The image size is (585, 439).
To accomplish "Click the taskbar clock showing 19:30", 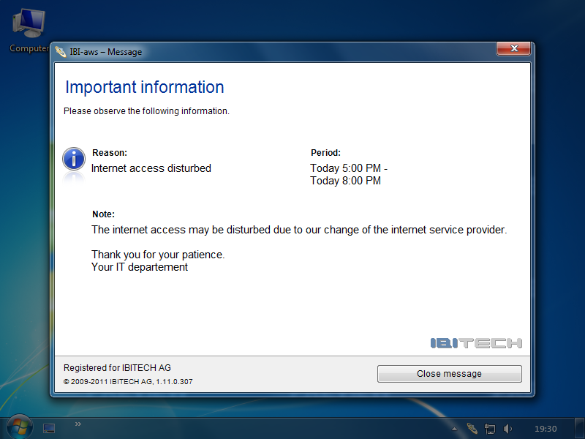I will (x=546, y=429).
